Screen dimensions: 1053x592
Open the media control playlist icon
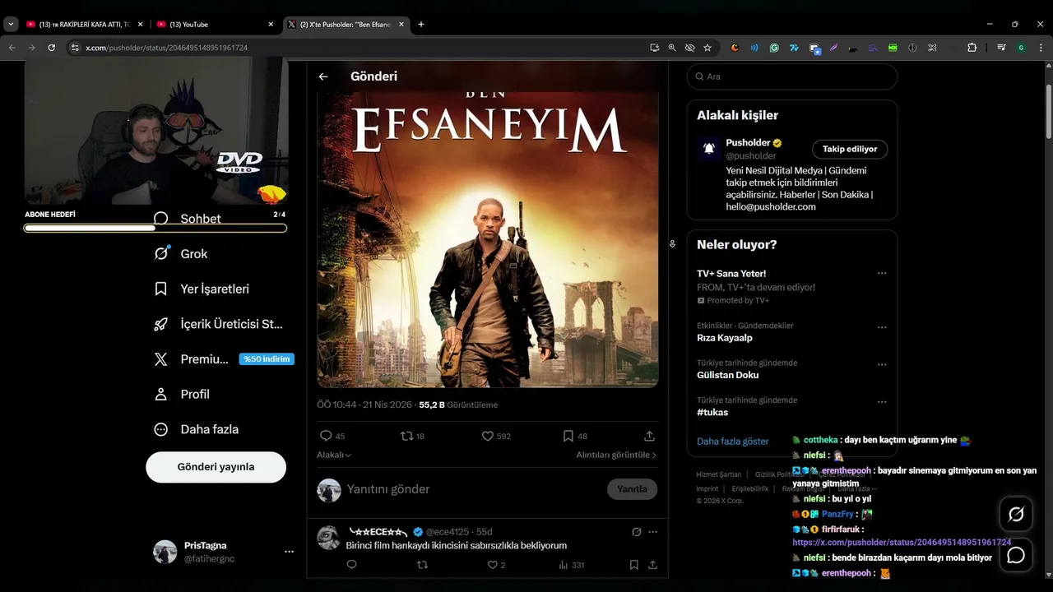point(1001,48)
